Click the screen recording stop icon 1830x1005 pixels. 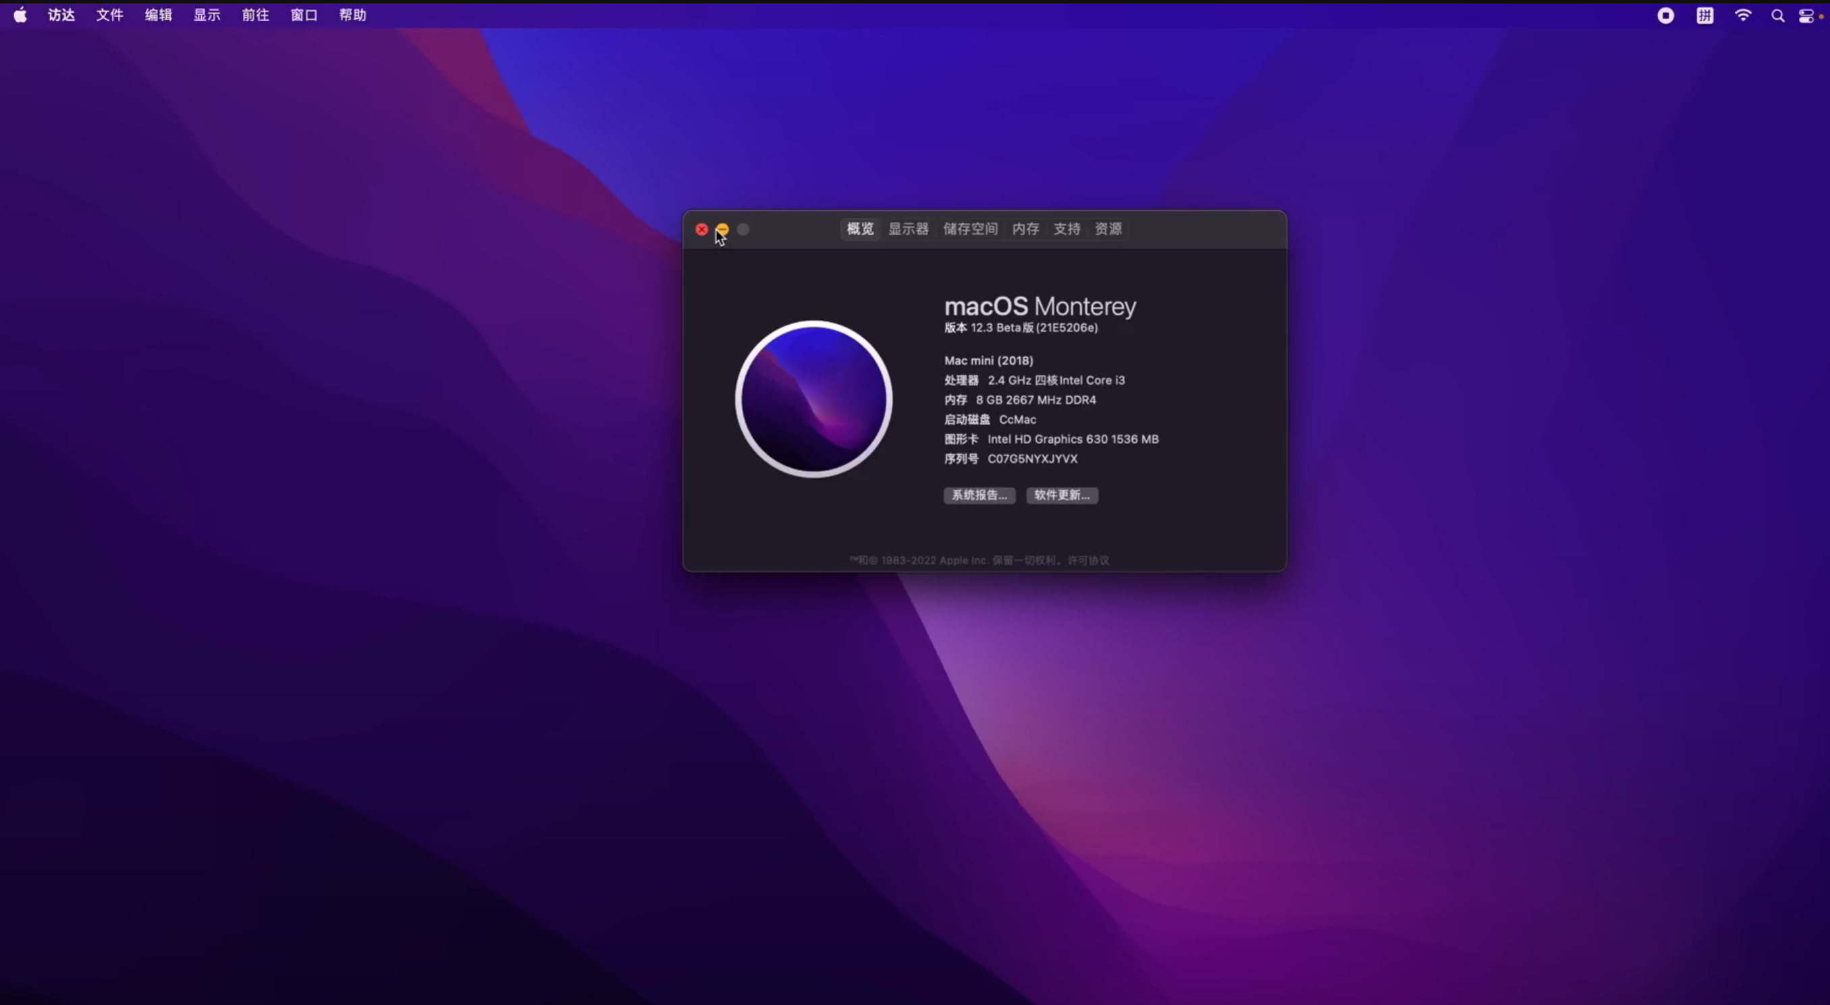tap(1665, 16)
